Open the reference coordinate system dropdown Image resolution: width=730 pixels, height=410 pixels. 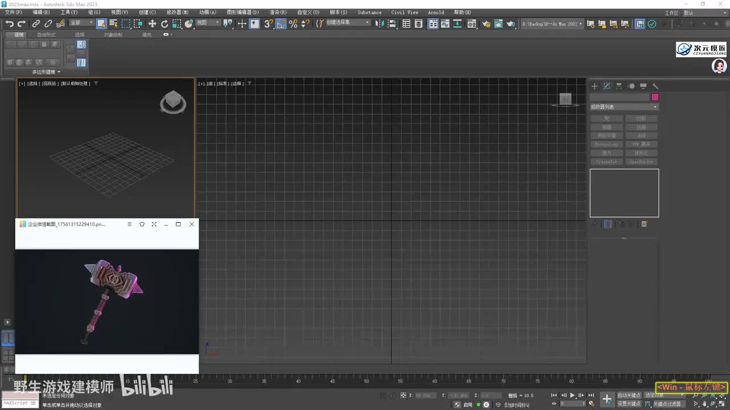pos(208,23)
